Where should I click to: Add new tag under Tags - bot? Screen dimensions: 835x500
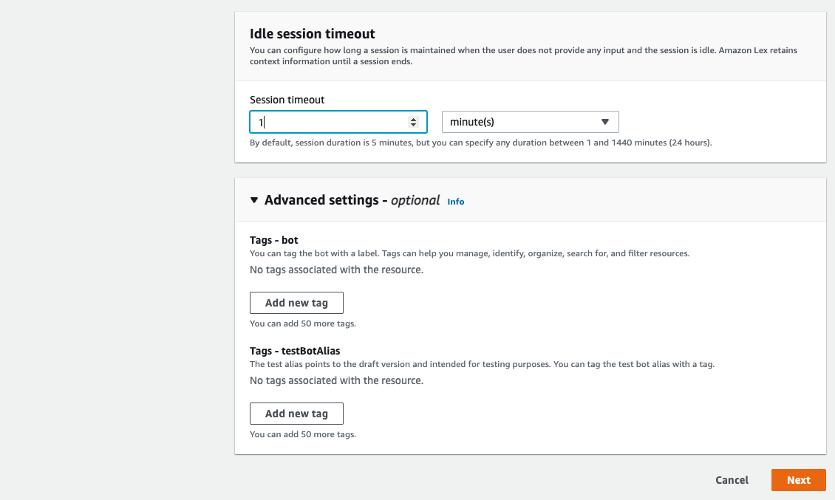[296, 303]
